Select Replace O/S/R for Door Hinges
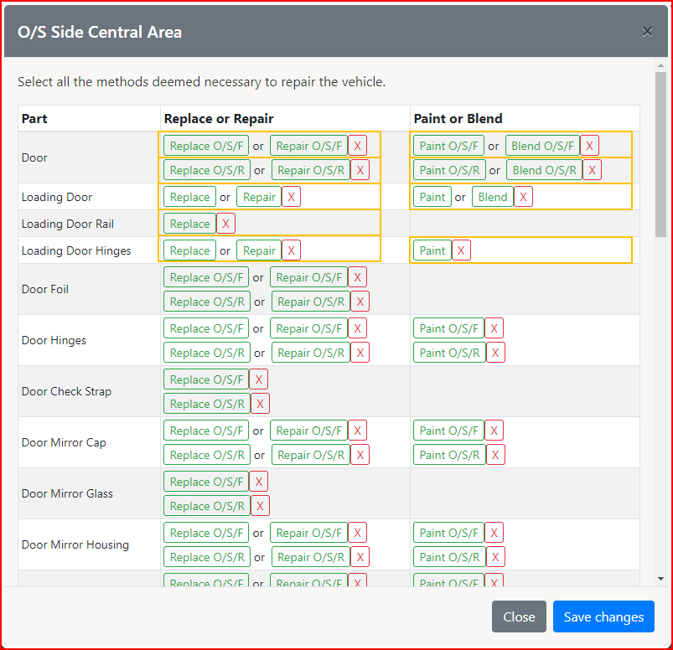673x650 pixels. click(207, 353)
